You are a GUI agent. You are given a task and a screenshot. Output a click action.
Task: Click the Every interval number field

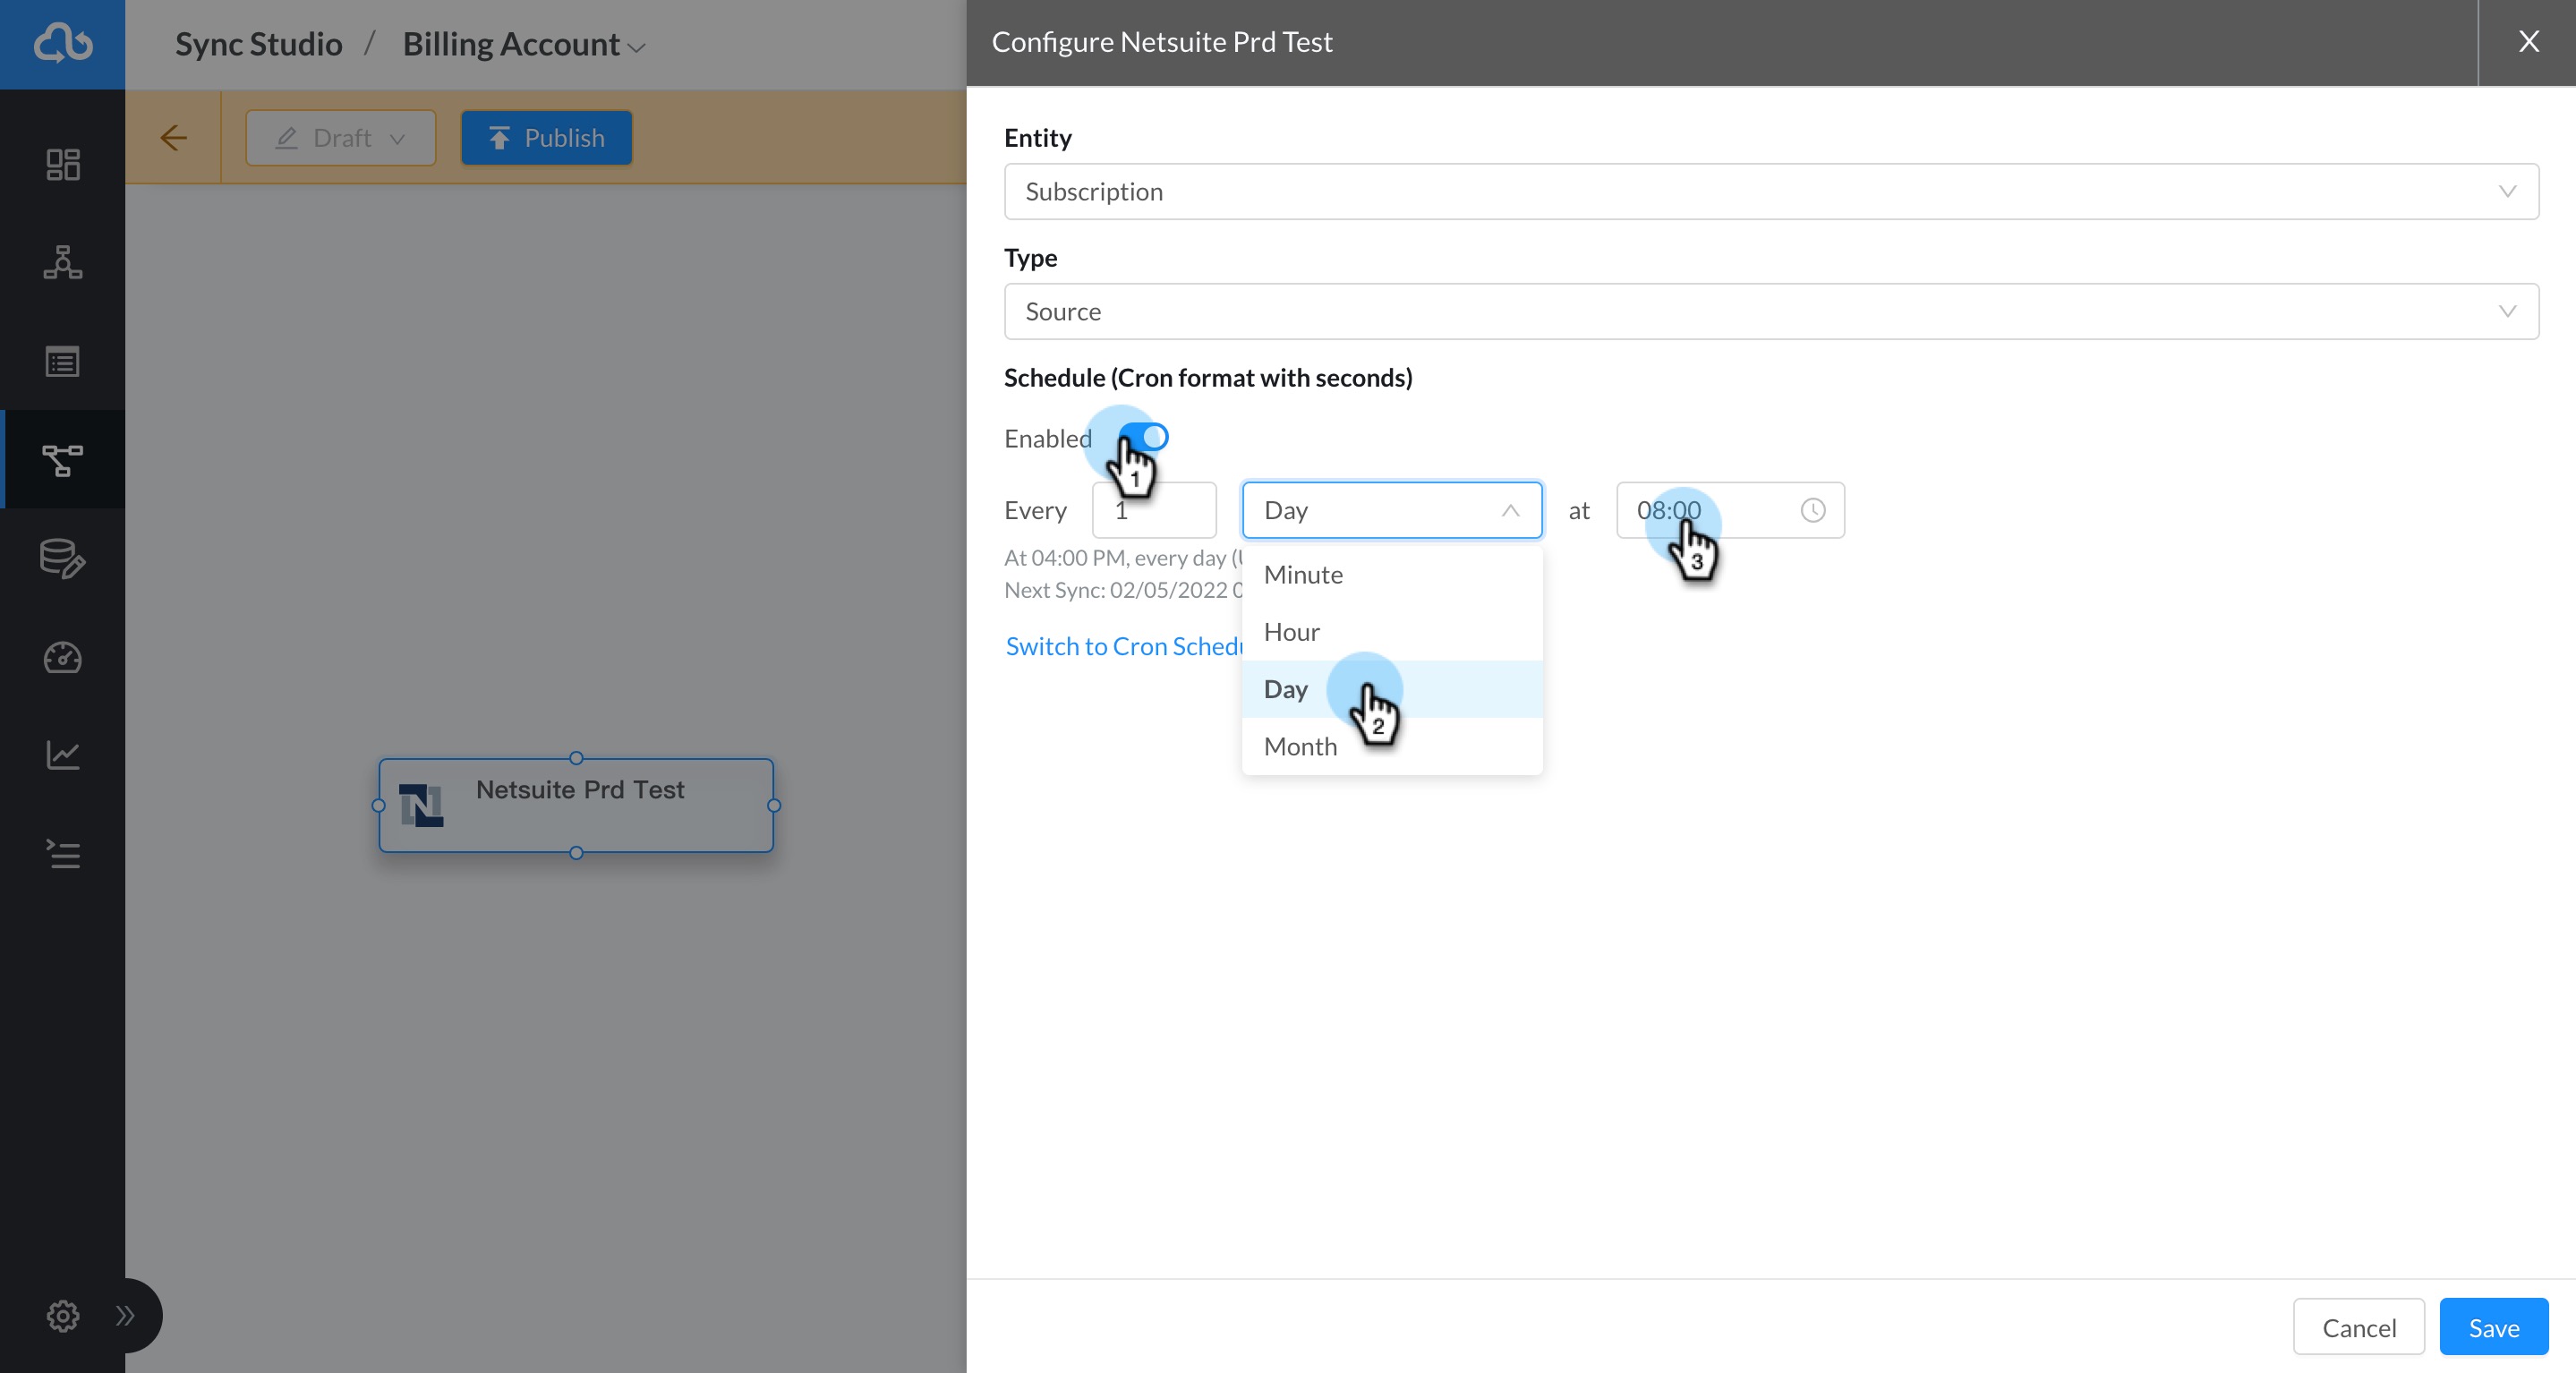coord(1154,510)
